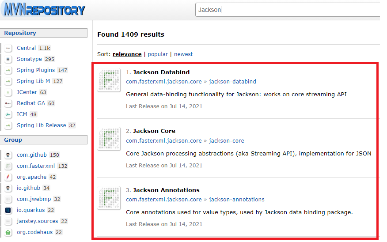Sort results by popular
Image resolution: width=387 pixels, height=242 pixels.
click(158, 54)
